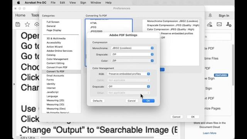Click OK in the Preferences window
The image size is (247, 139).
pos(193,117)
